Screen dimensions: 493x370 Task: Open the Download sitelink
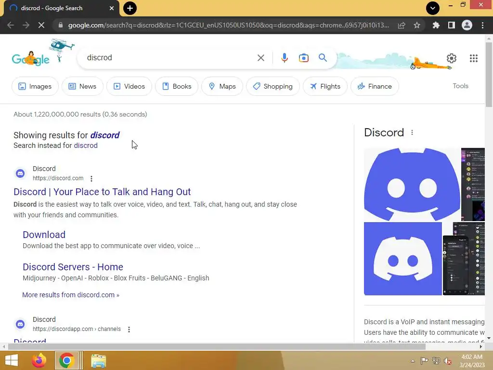44,235
